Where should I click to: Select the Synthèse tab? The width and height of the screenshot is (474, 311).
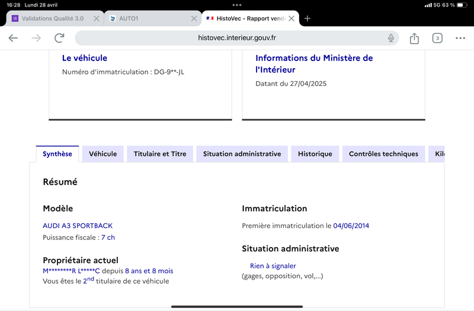[x=57, y=154]
